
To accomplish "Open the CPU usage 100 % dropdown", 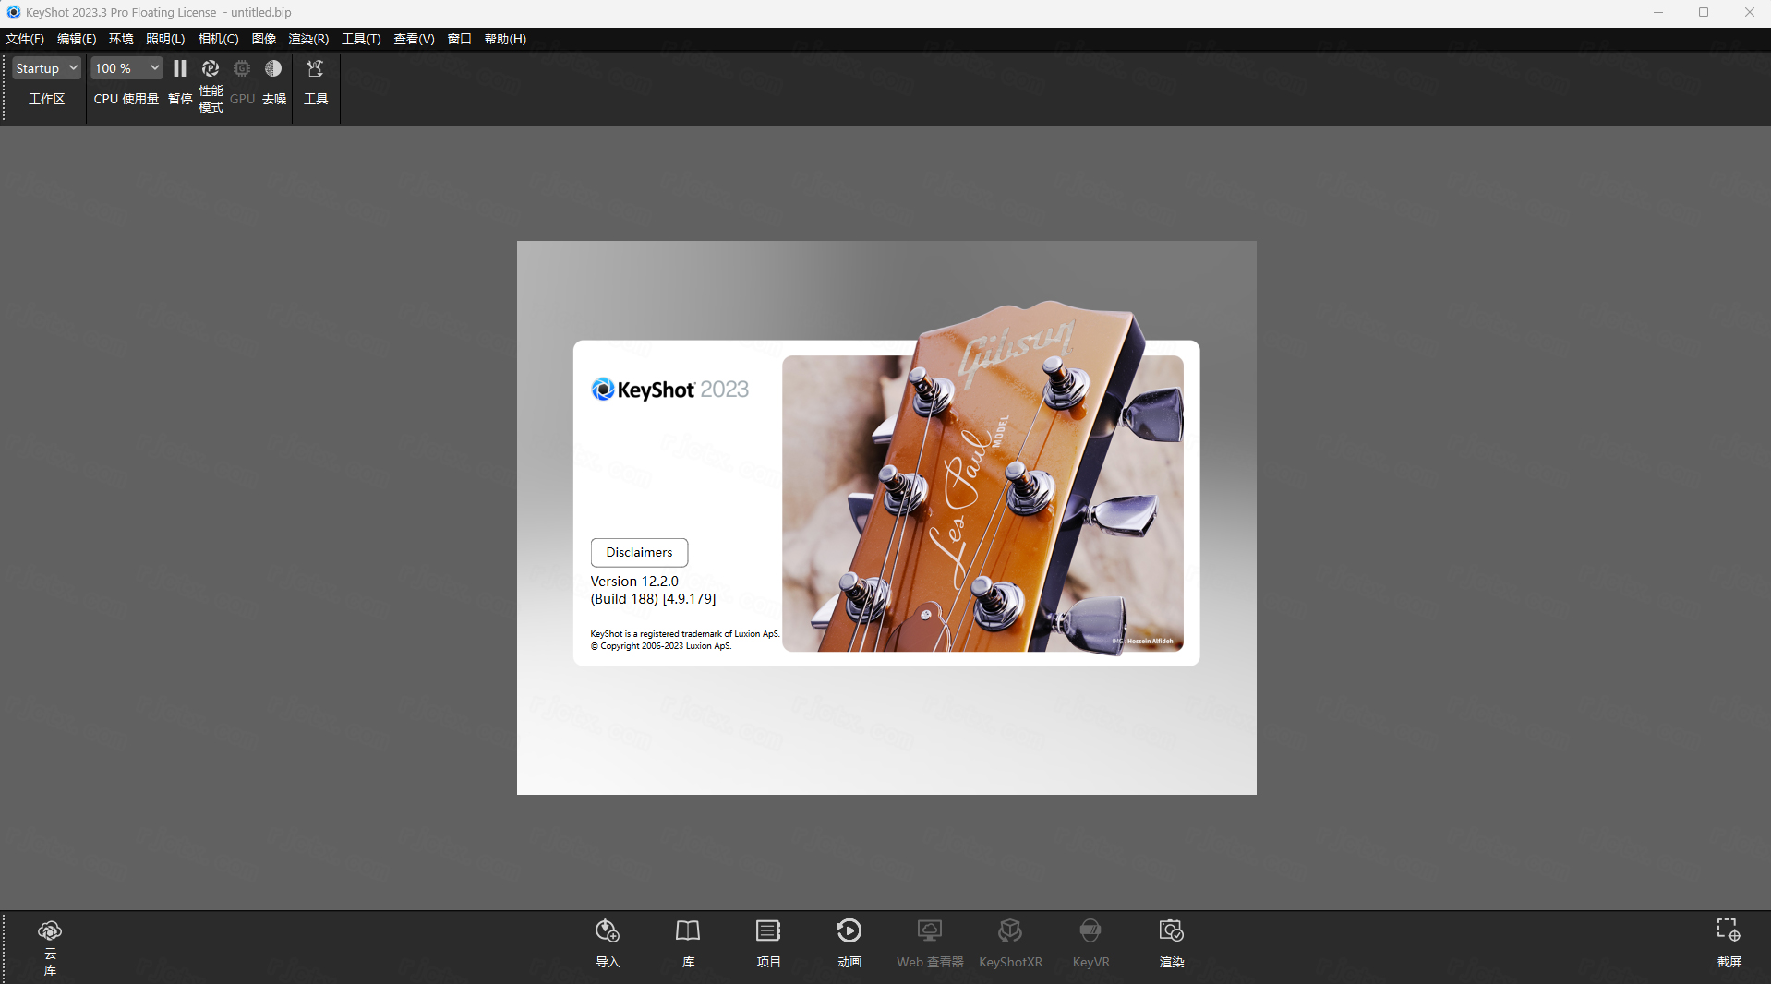I will click(126, 68).
